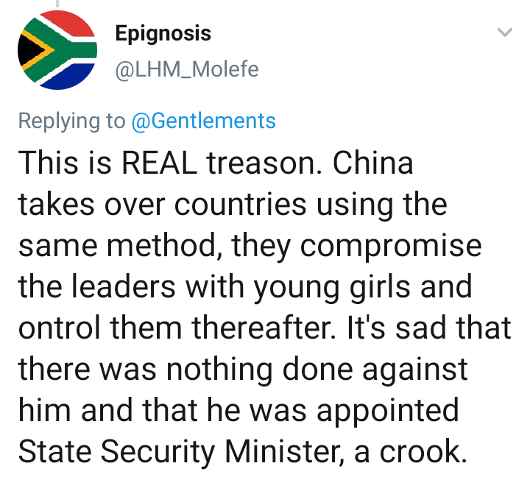Click the words 'a crook.'
This screenshot has height=480, width=530.
tap(410, 452)
